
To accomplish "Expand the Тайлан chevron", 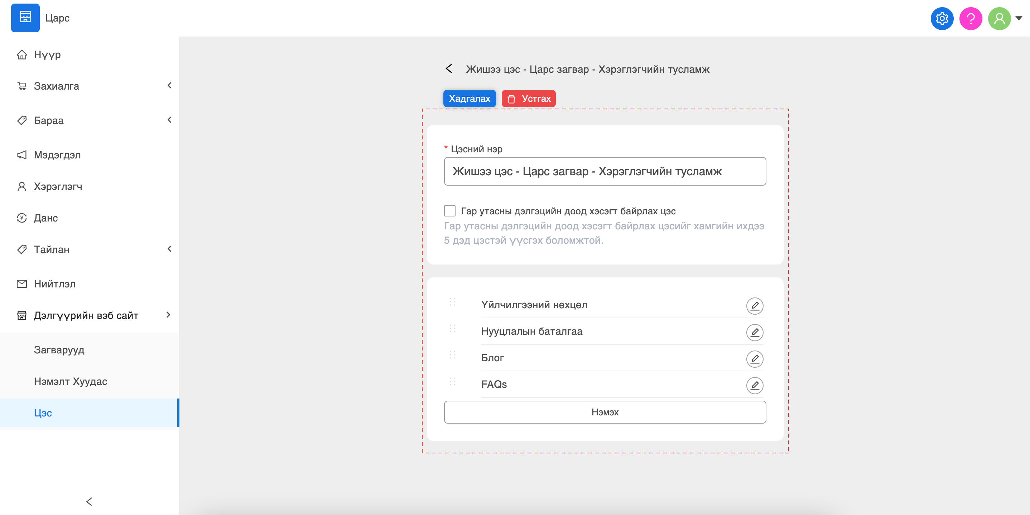I will point(169,249).
